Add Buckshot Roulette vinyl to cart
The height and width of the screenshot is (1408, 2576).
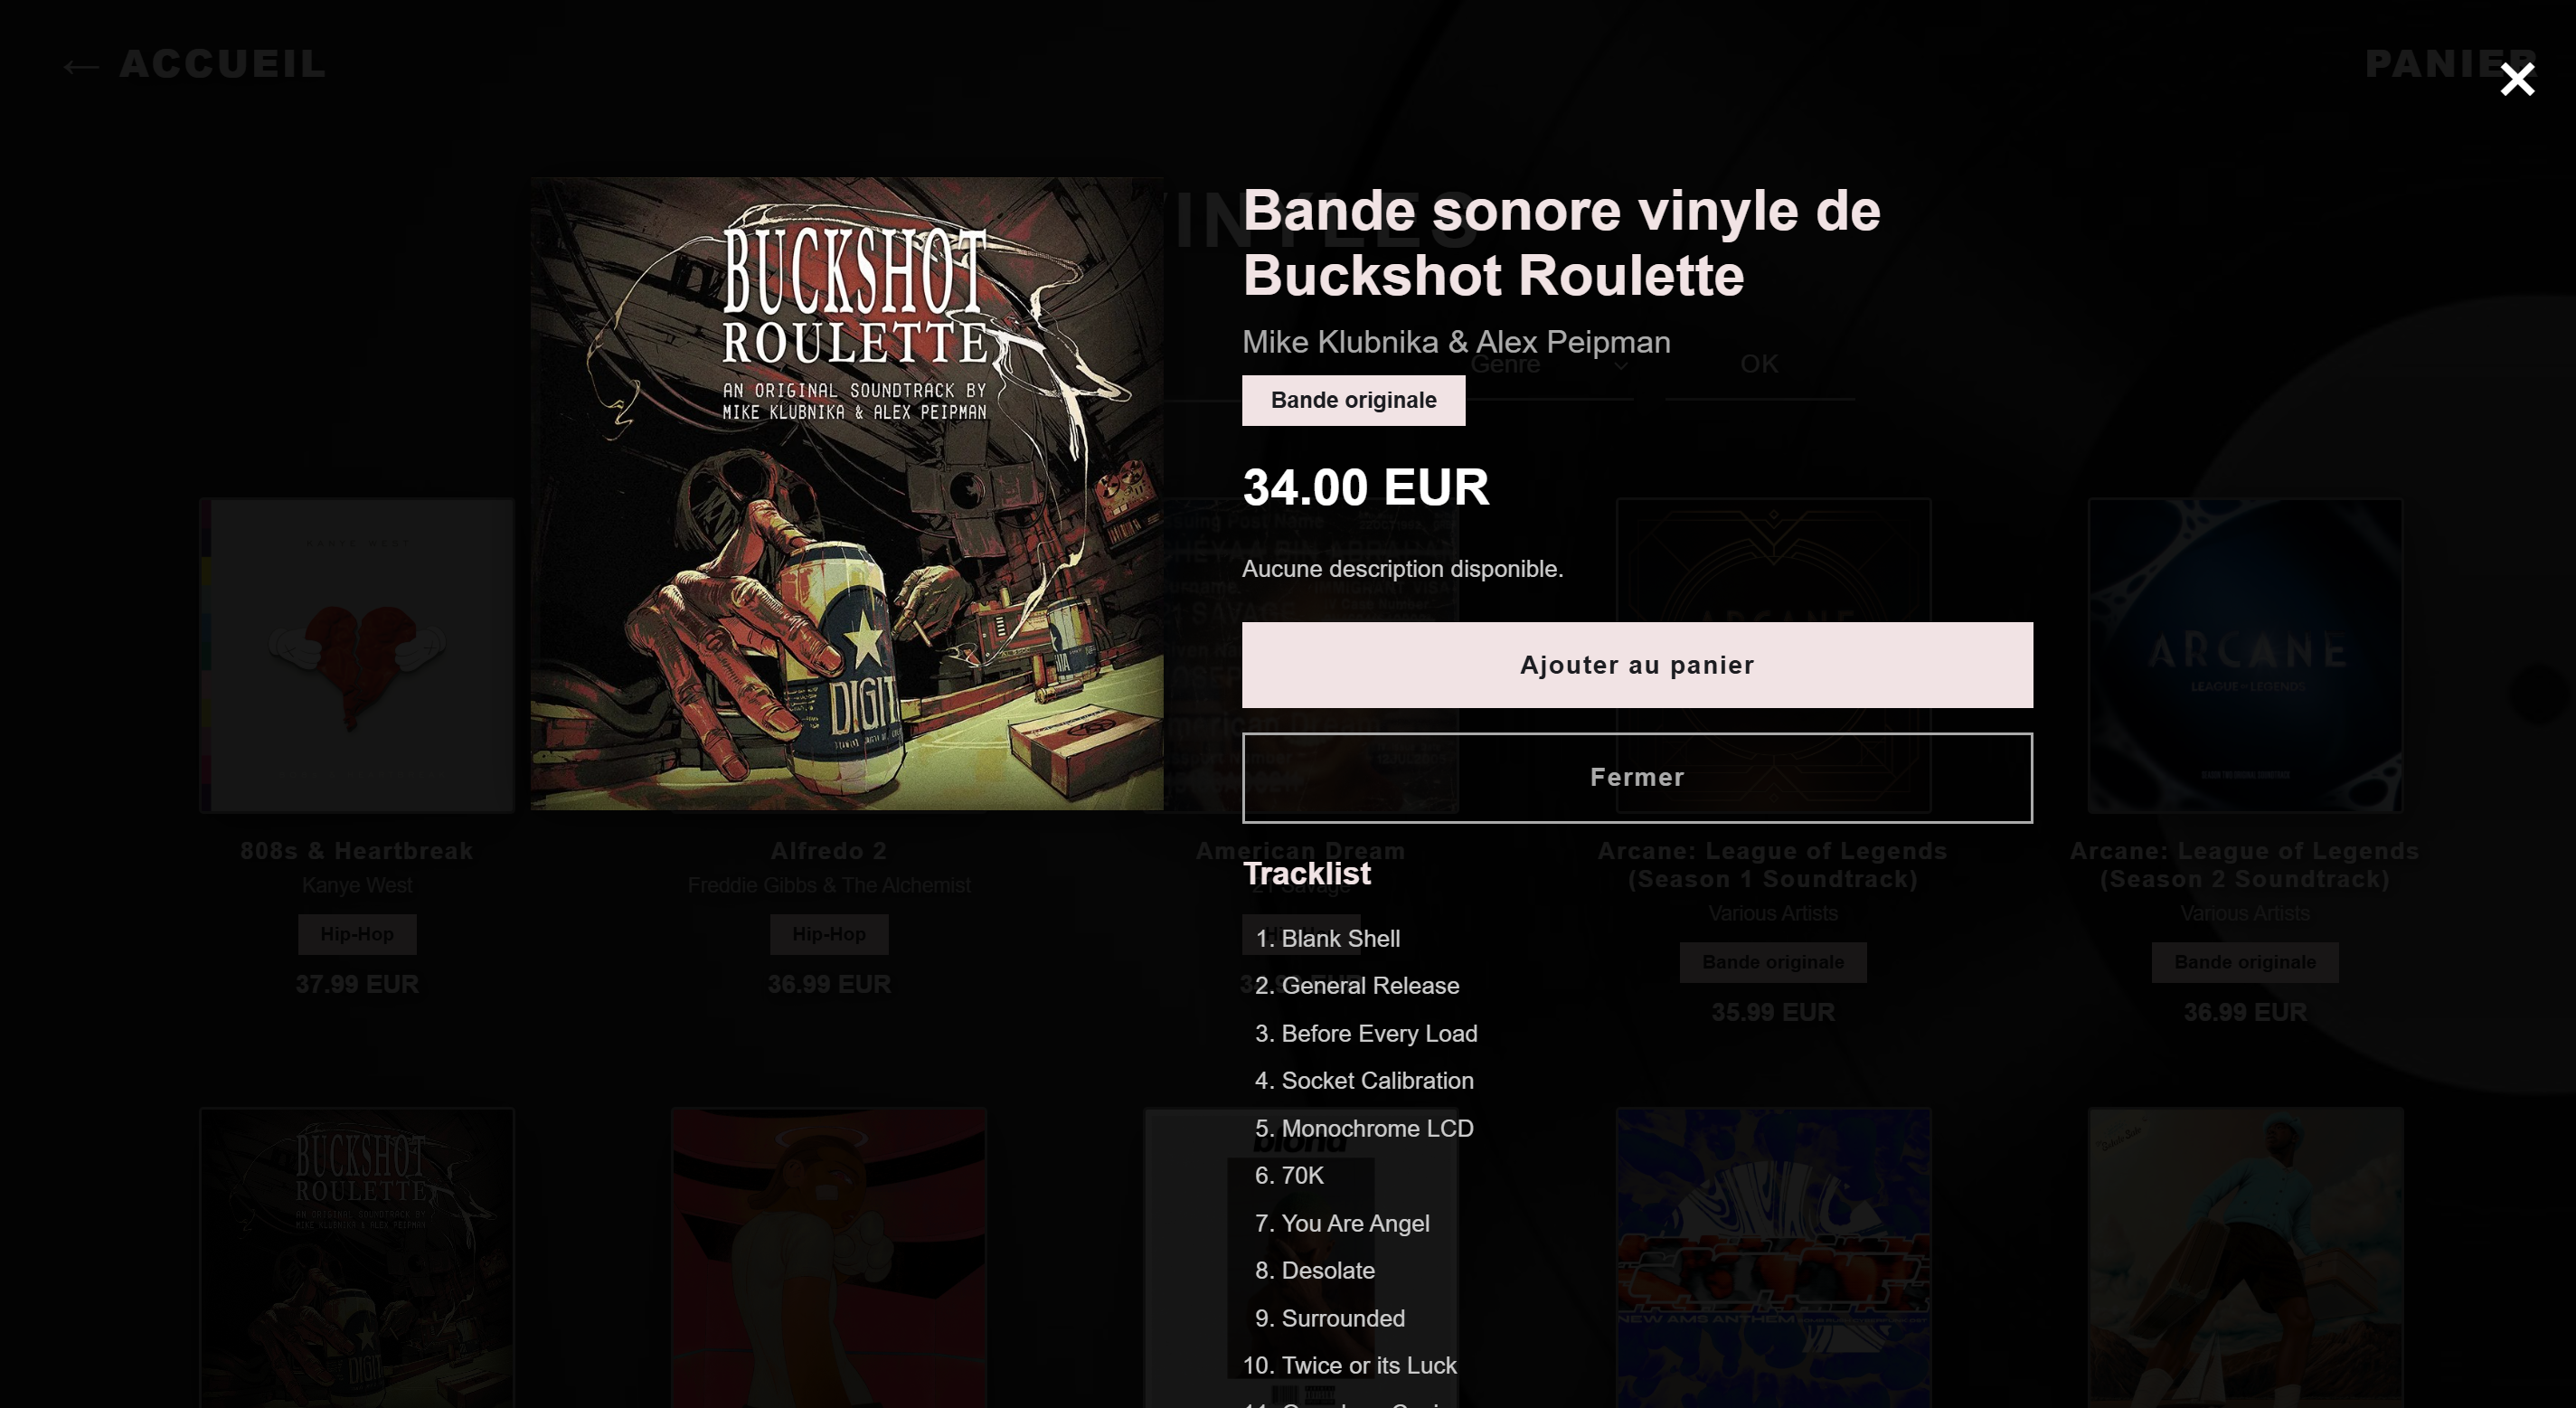[1637, 665]
